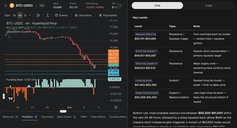Open the 40x leverage badge
Screen dimensions: 237x128
[42, 6]
